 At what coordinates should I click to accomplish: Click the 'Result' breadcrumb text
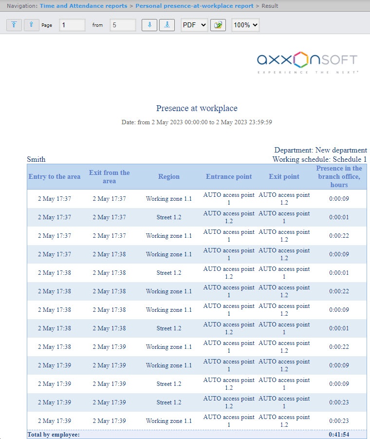coord(270,5)
